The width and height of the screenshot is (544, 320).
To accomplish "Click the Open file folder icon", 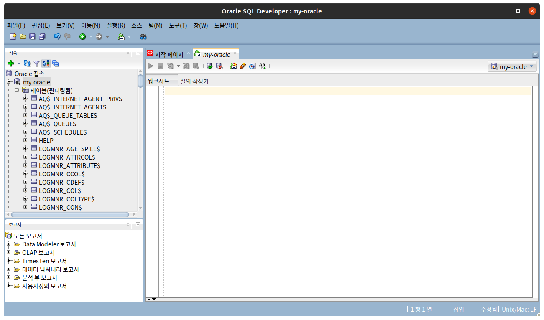I will 23,37.
